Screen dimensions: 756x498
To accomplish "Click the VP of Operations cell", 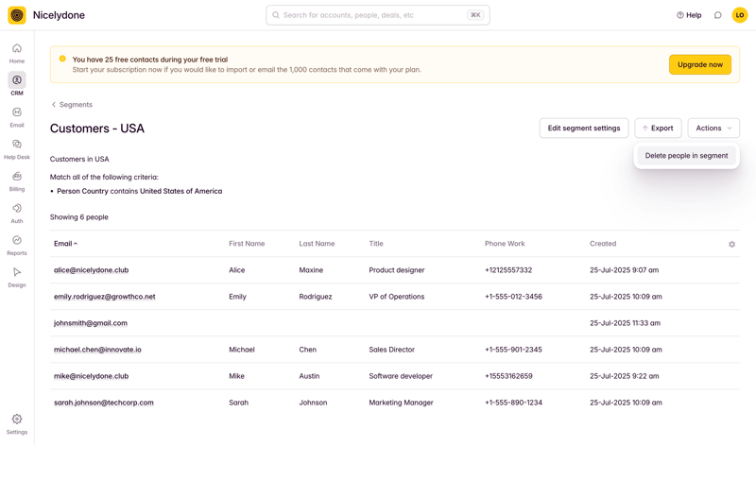I will (397, 297).
